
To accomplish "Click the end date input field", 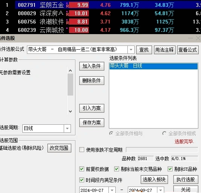I will point(143,190).
